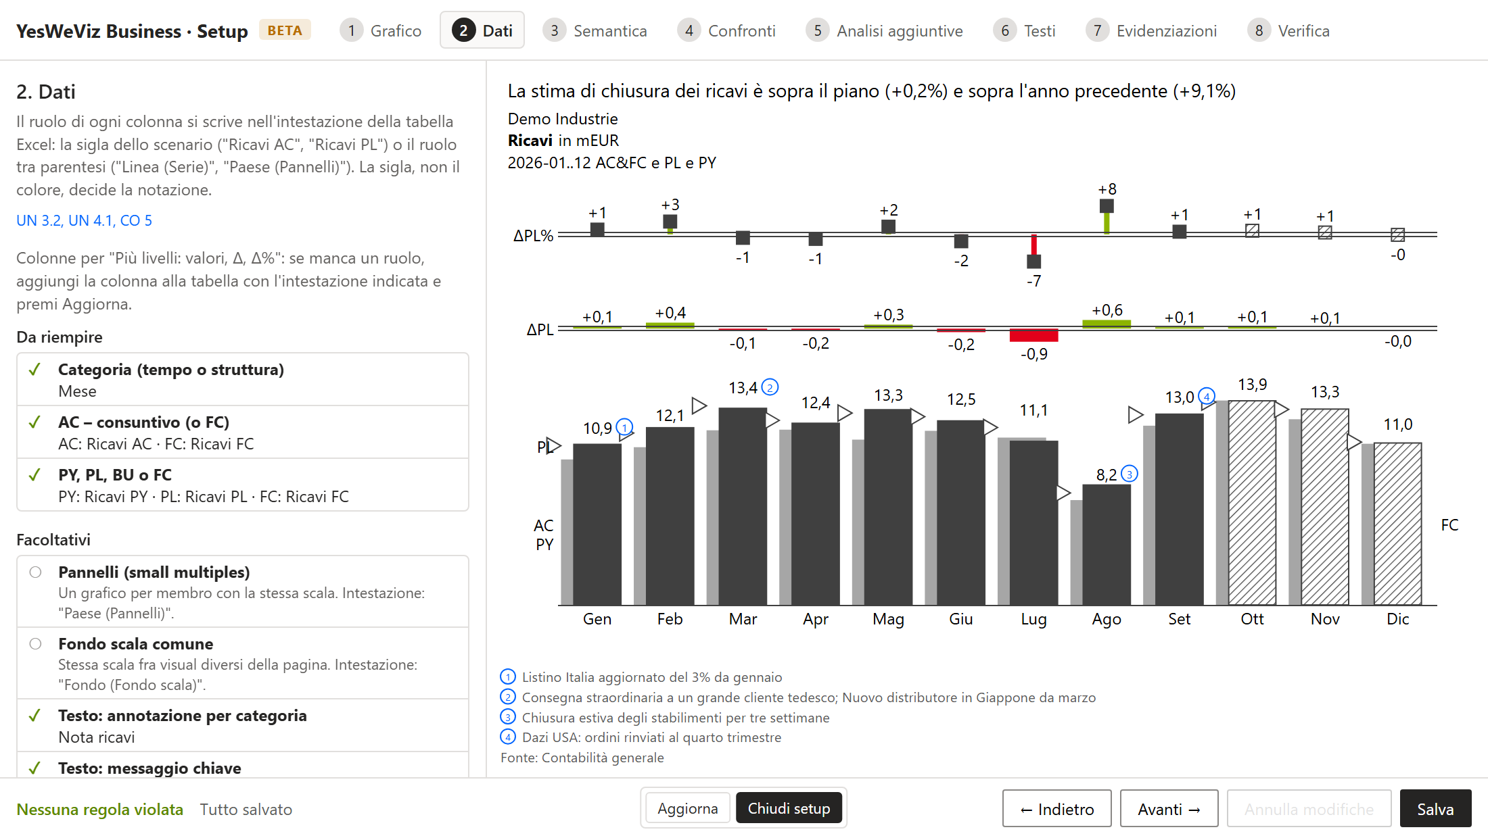Click the Aggiorna button
This screenshot has height=838, width=1488.
(688, 808)
